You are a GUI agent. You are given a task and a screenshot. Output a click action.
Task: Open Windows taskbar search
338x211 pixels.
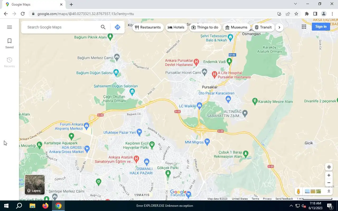pos(19,206)
